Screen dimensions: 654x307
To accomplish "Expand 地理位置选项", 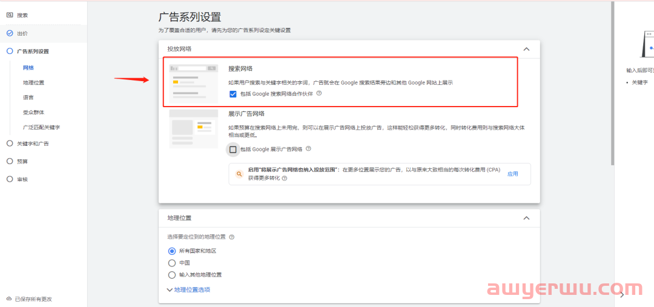I will pyautogui.click(x=188, y=289).
